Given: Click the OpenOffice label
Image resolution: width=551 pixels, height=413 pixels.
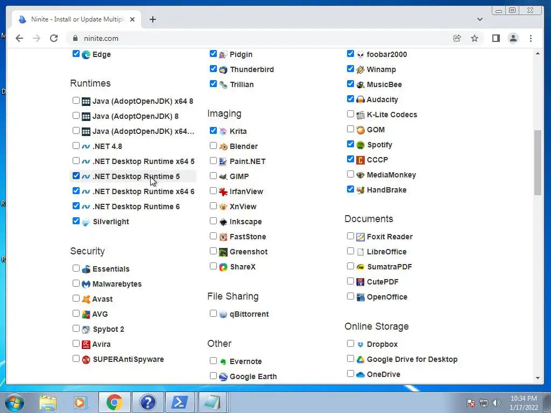Looking at the screenshot, I should pos(387,297).
